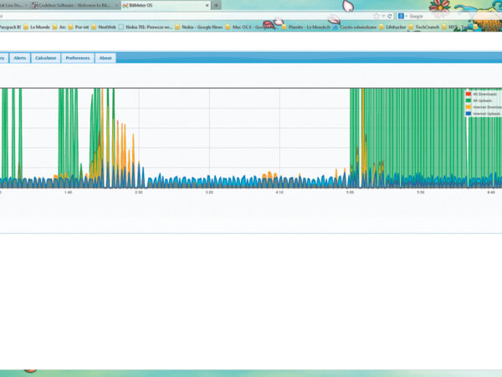Open the Preferences tab
502x377 pixels.
[78, 58]
